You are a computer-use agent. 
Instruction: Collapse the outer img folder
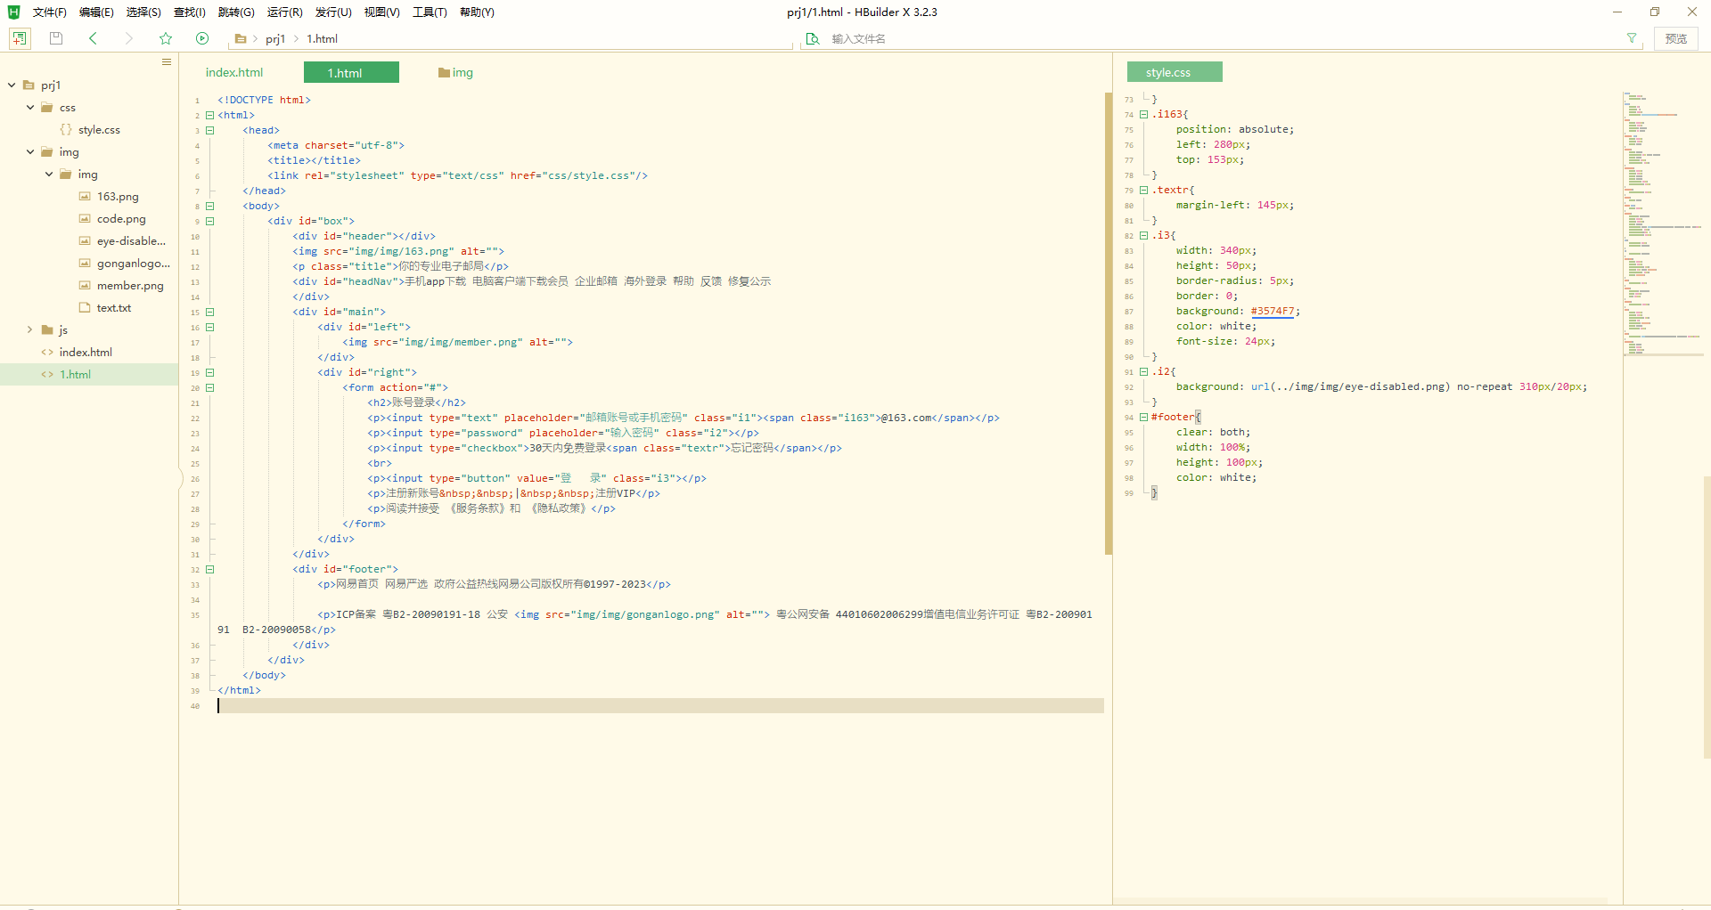point(30,152)
